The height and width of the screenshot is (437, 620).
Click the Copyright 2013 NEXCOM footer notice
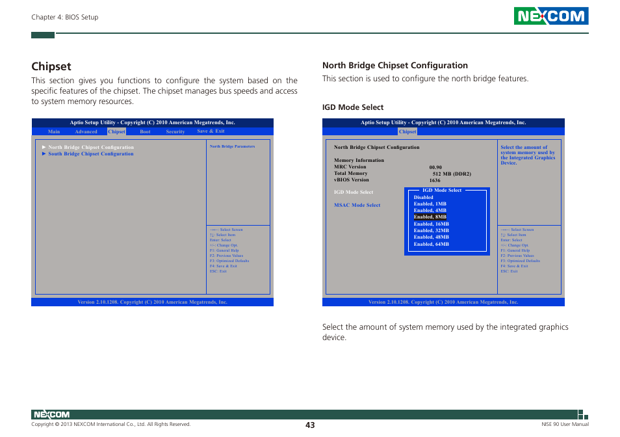pyautogui.click(x=110, y=425)
